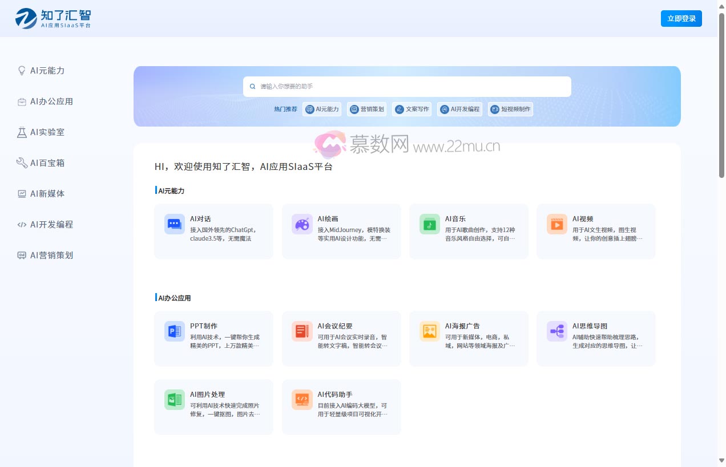This screenshot has height=467, width=726.
Task: Click the search magnifier icon
Action: 252,86
